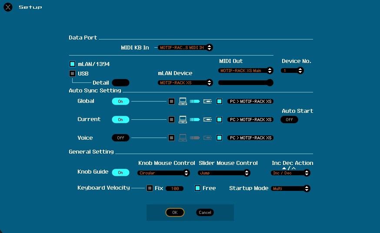Click the dimmed arrow icon in Voice row
The width and height of the screenshot is (380, 233).
point(195,138)
